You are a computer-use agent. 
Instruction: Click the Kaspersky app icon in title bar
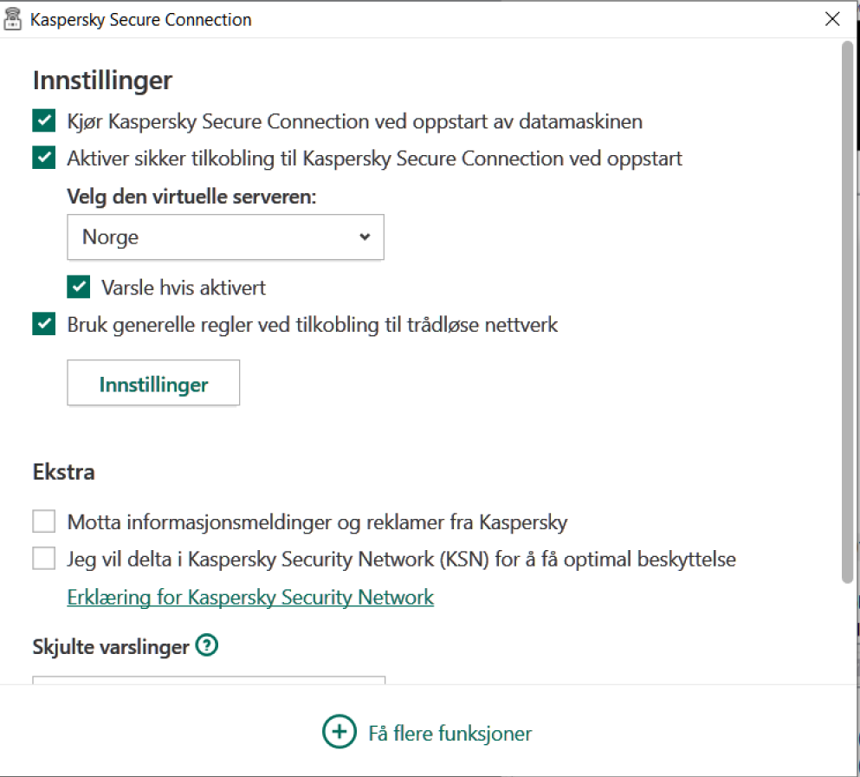click(13, 19)
